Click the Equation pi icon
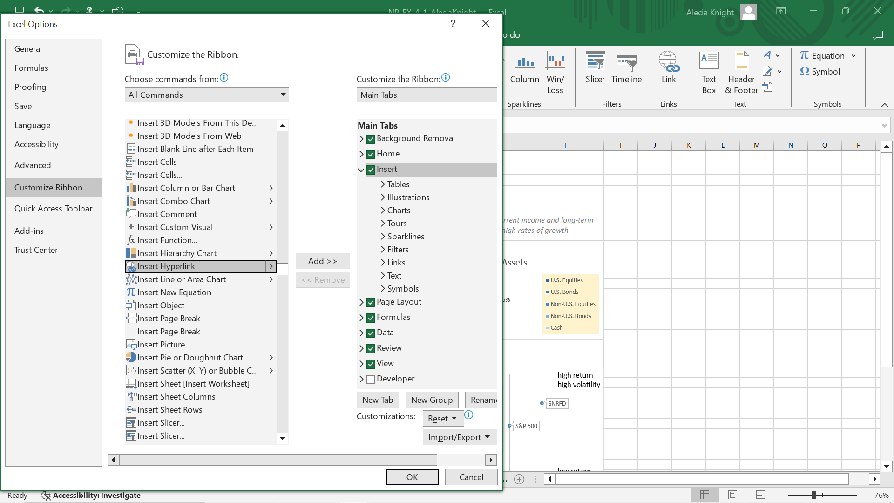The image size is (894, 503). point(804,55)
